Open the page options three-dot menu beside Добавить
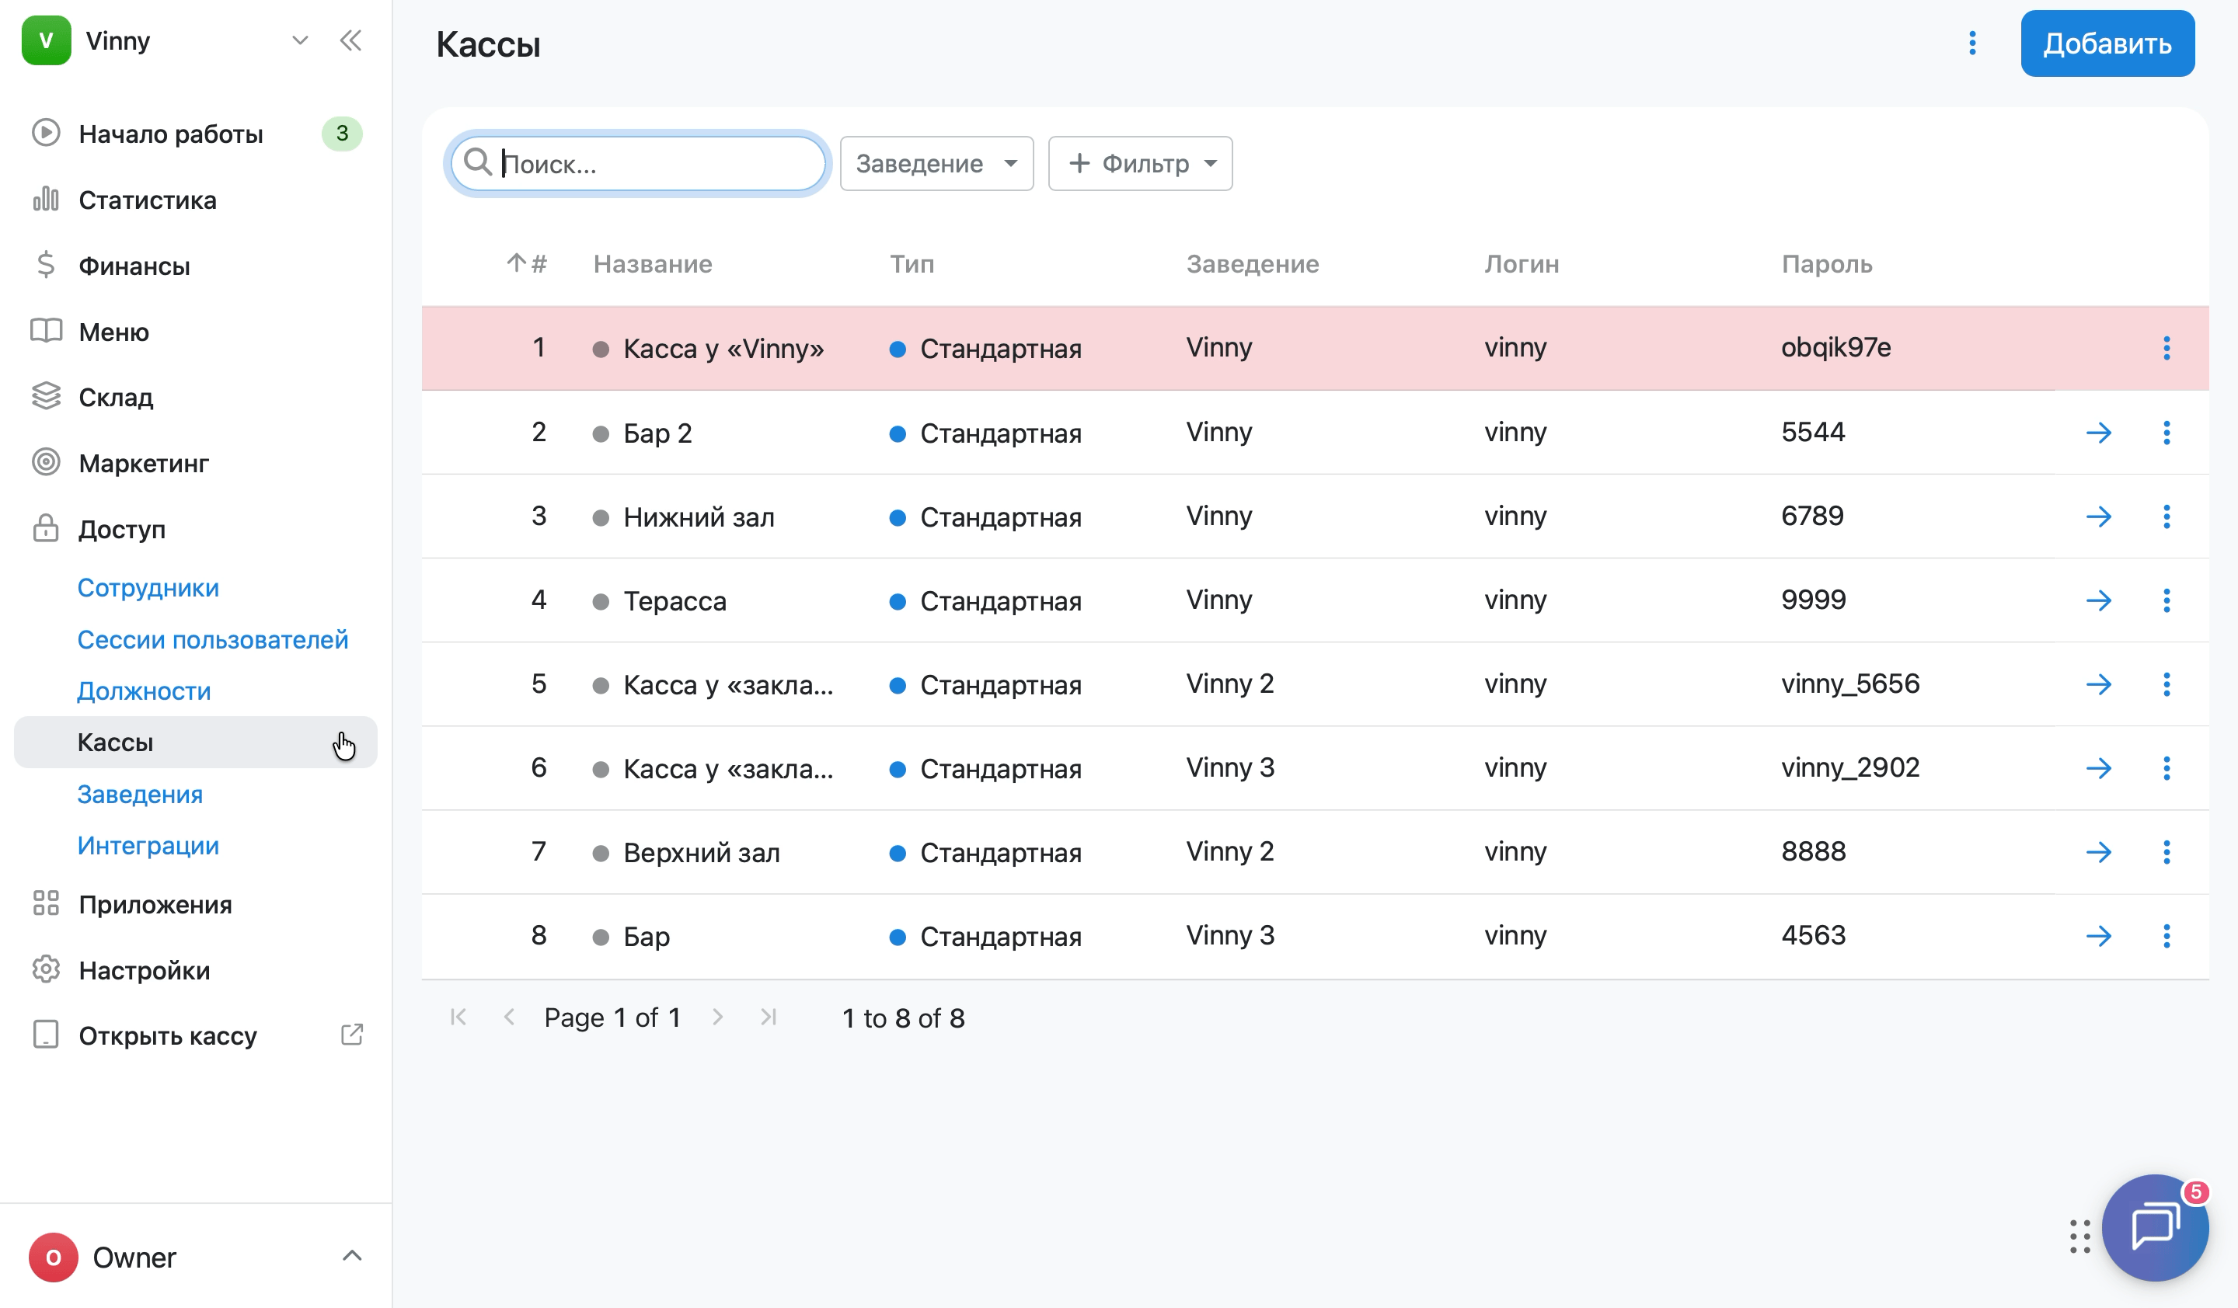2238x1308 pixels. point(1972,43)
